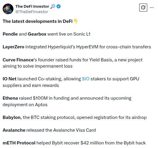Click the magnifying glass emoji beside the name

53,7
